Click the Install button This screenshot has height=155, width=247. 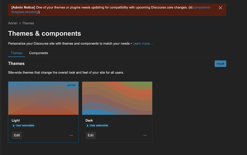point(220,64)
